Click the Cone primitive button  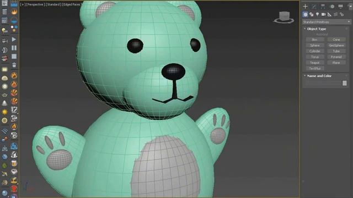click(336, 40)
